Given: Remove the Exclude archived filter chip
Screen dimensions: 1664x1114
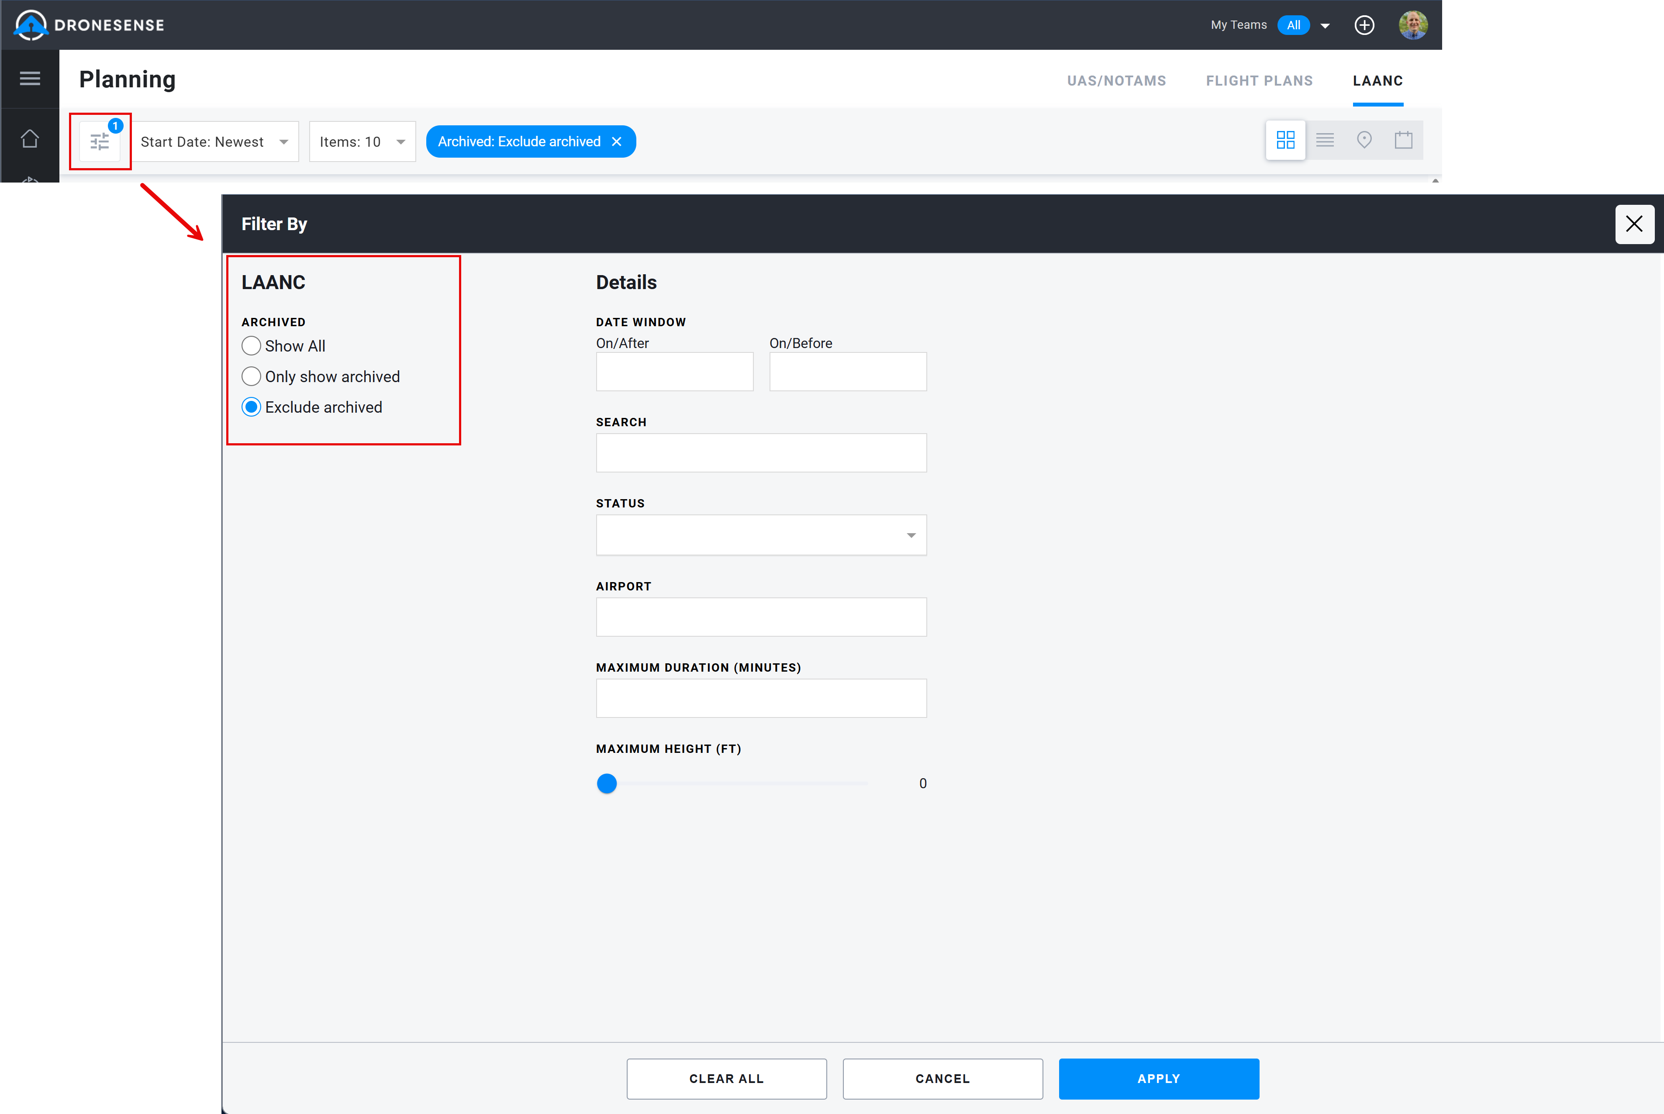Looking at the screenshot, I should click(x=617, y=141).
